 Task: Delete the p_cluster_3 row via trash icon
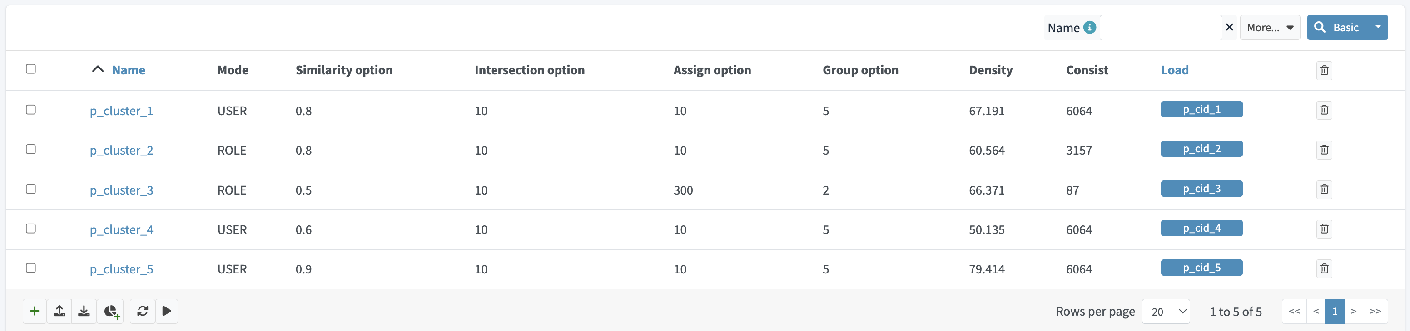coord(1324,189)
